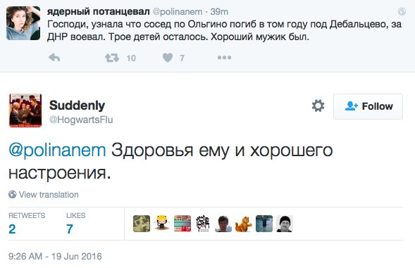
Task: Open Suddenly's profile avatar
Action: pos(25,110)
